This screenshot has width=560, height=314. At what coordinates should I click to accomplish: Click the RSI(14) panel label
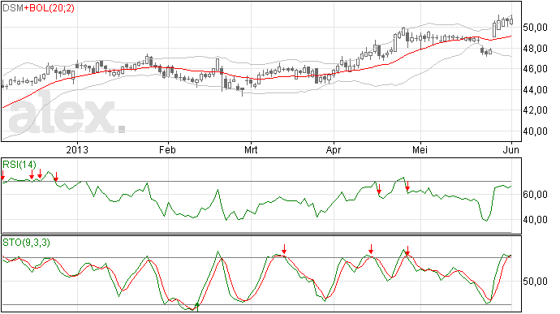[19, 165]
